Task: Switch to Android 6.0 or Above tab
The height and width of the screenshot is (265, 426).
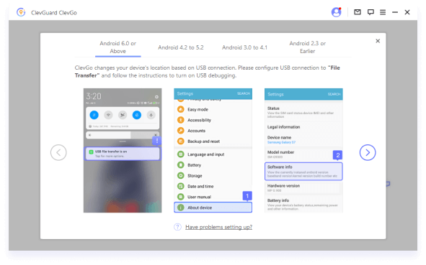Action: tap(118, 47)
